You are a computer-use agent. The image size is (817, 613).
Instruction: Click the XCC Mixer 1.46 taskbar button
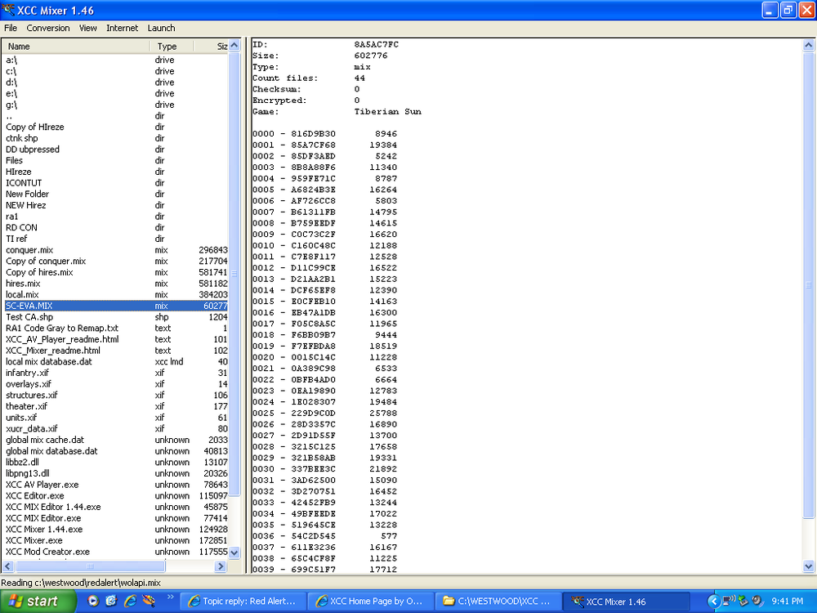(x=626, y=601)
